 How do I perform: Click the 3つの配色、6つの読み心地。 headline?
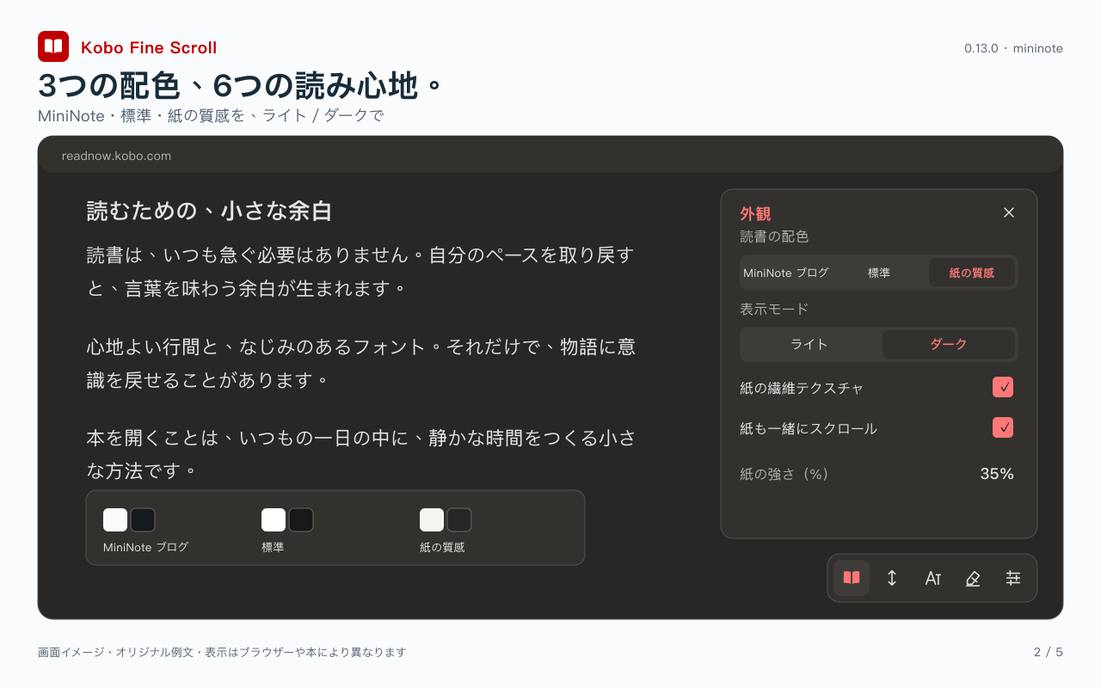click(x=241, y=86)
